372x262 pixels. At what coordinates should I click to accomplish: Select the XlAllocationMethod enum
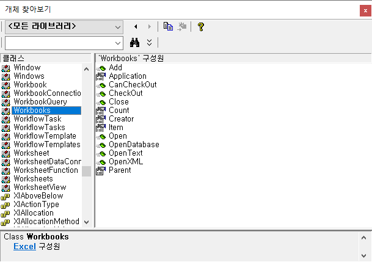pyautogui.click(x=46, y=221)
